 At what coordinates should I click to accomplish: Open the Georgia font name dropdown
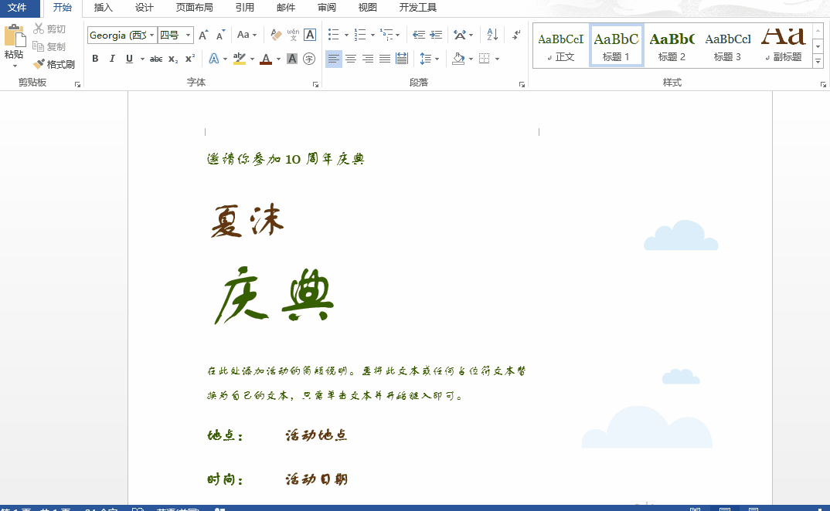(x=152, y=35)
